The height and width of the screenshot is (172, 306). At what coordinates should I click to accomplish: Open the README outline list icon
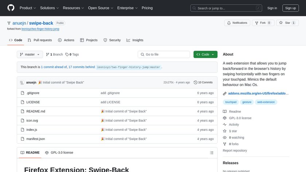click(x=212, y=153)
